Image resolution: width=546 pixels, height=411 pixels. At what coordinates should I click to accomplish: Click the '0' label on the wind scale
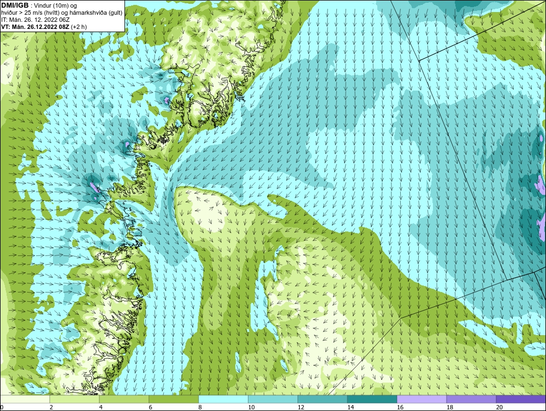pos(2,407)
